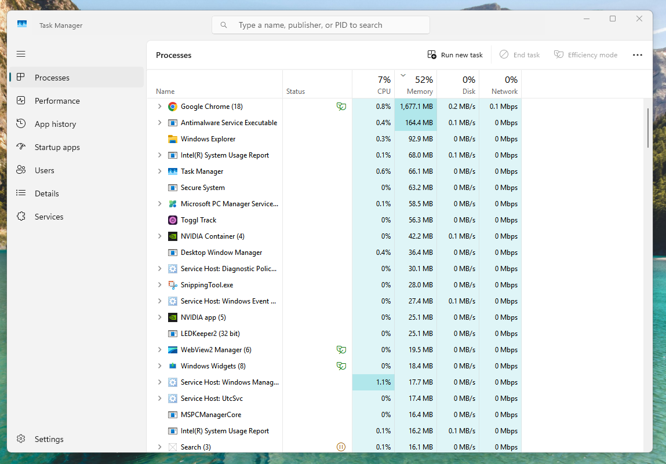This screenshot has width=666, height=464.
Task: Expand NVIDIA Container (4) group
Action: [x=160, y=236]
